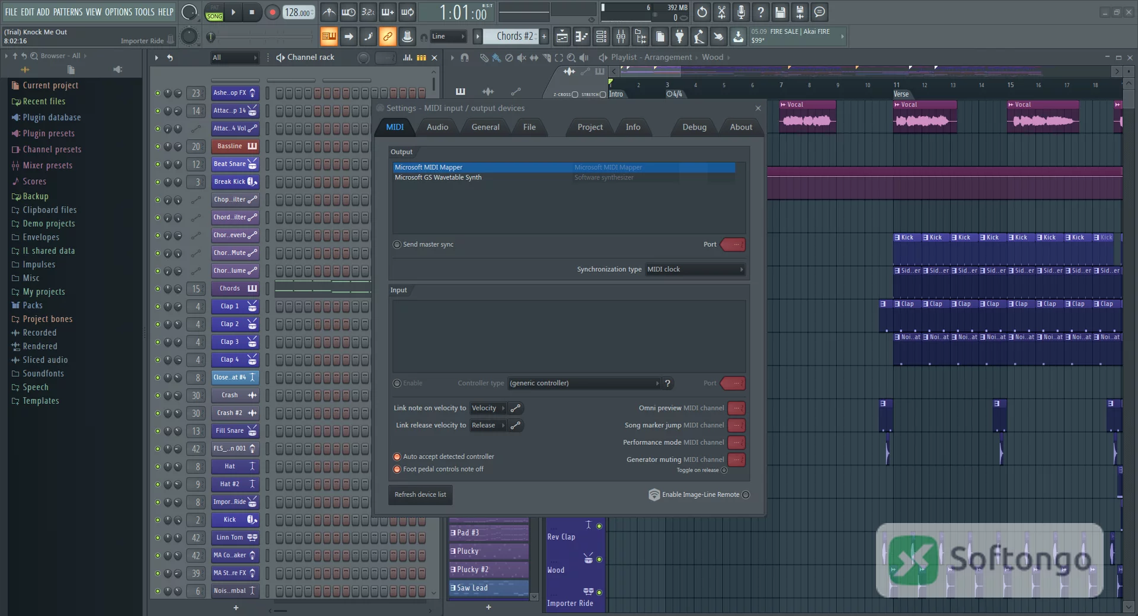Select the playlist Delete tool
Image resolution: width=1138 pixels, height=616 pixels.
click(x=509, y=57)
